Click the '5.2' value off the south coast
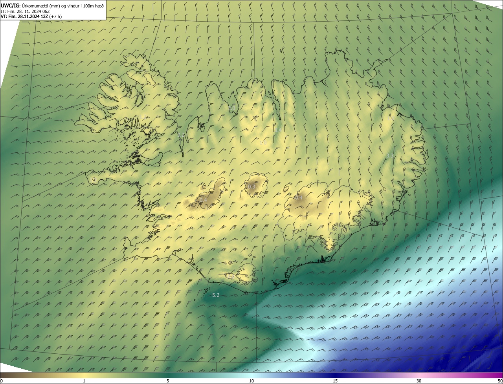This screenshot has height=384, width=503. [216, 295]
